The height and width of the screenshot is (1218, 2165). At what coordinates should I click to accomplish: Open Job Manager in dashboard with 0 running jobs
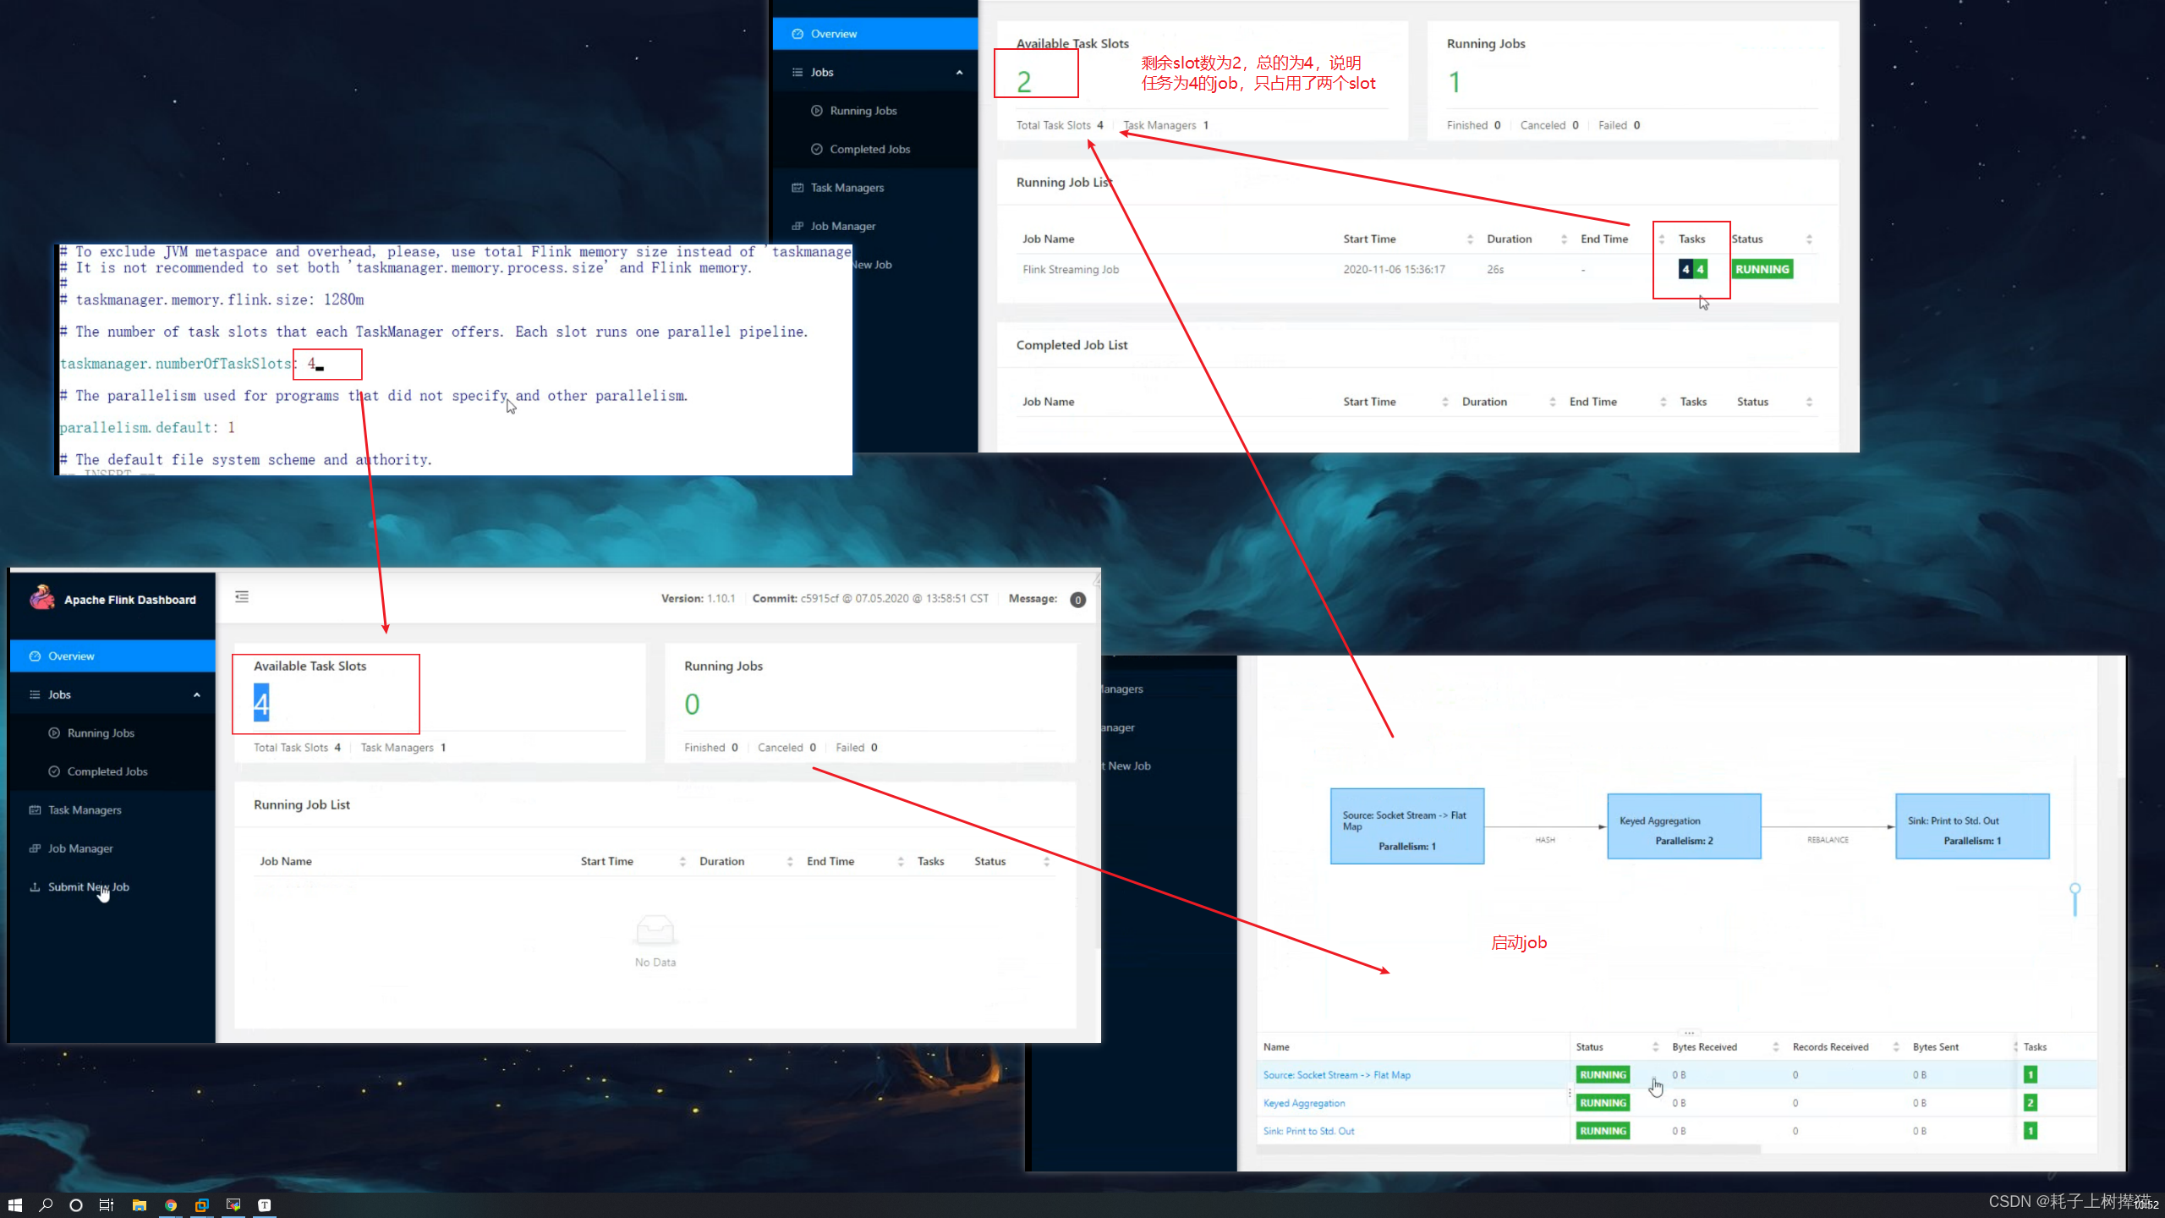80,848
